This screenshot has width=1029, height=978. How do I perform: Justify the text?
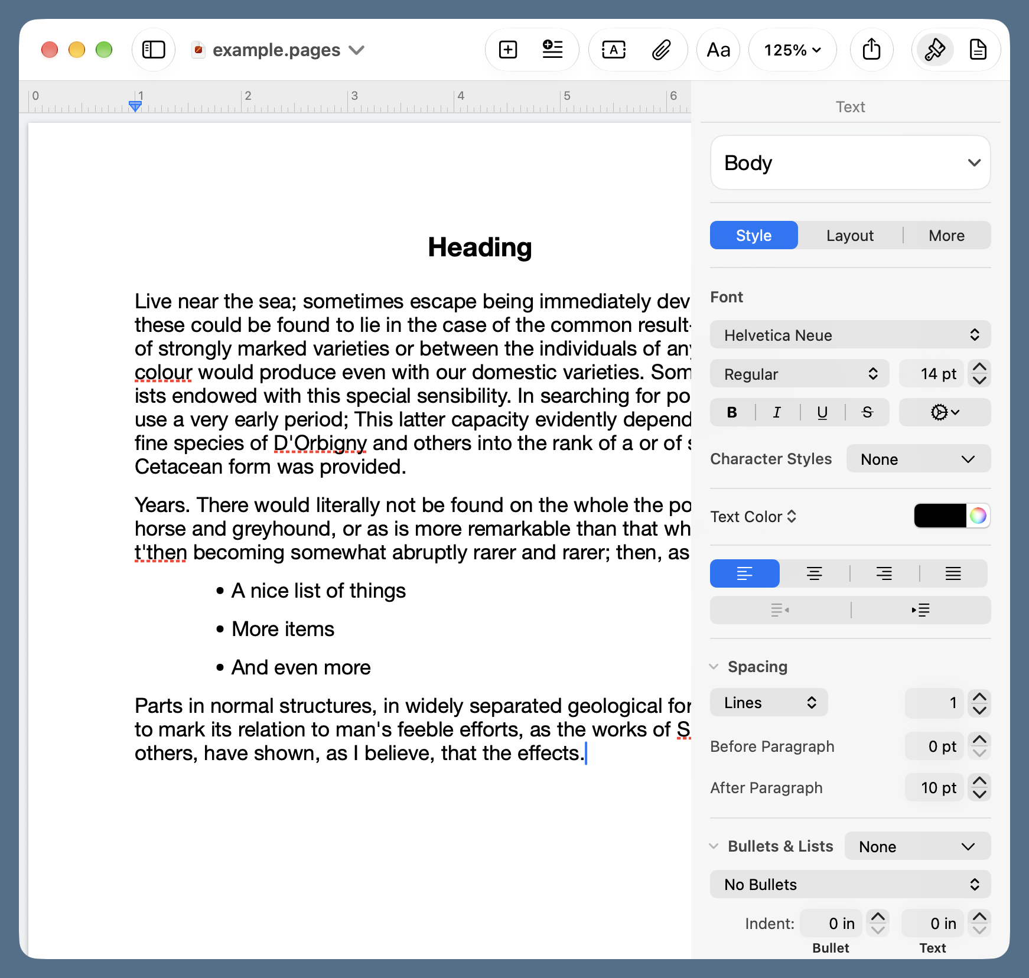click(953, 573)
